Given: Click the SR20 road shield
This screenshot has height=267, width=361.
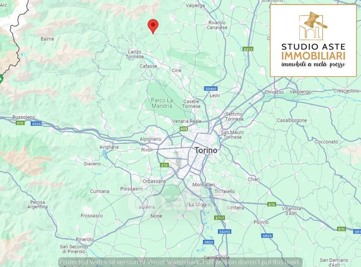Looking at the screenshot, I should 208,242.
